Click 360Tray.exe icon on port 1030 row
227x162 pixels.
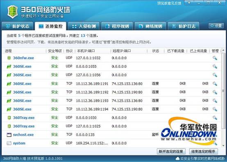click(9, 118)
